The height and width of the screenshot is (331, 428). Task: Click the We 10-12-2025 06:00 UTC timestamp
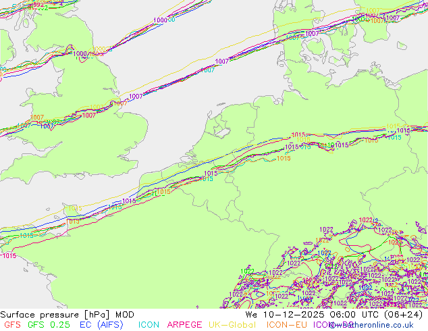[334, 315]
